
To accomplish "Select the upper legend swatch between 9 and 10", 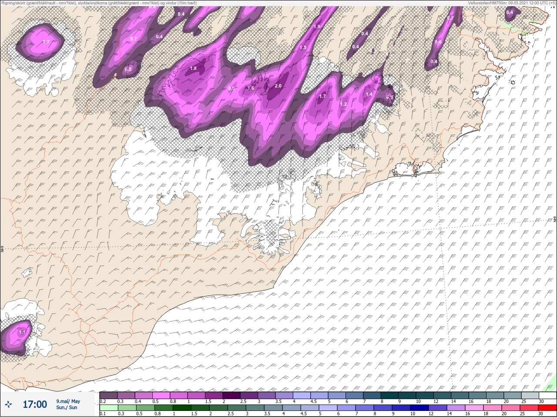I will click(x=407, y=395).
